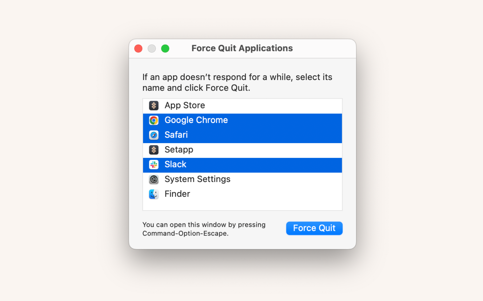The width and height of the screenshot is (483, 301).
Task: Select Setapp in the app list
Action: click(x=179, y=150)
